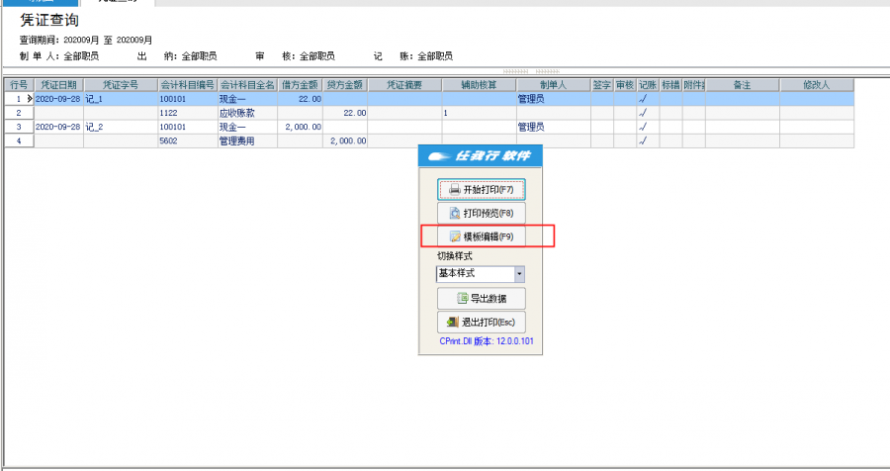Click date 2020-09-28 in row 3
This screenshot has height=471, width=890.
coord(58,127)
